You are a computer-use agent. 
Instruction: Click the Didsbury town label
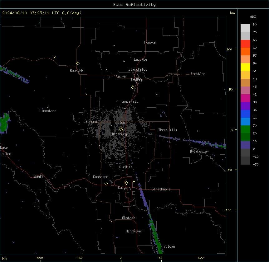point(120,134)
